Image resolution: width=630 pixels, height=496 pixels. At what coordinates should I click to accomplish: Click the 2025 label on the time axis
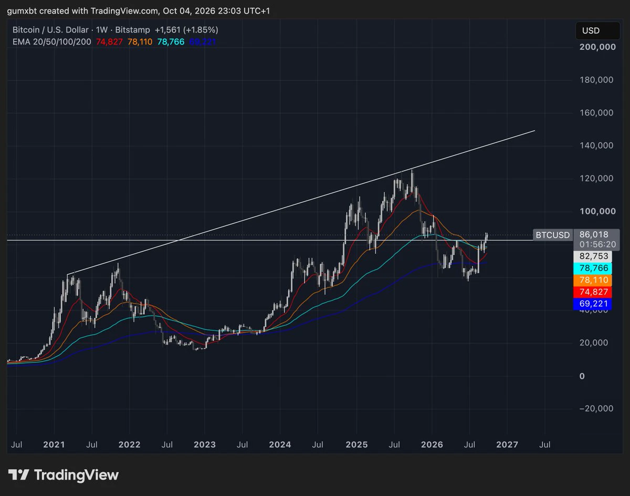[356, 445]
